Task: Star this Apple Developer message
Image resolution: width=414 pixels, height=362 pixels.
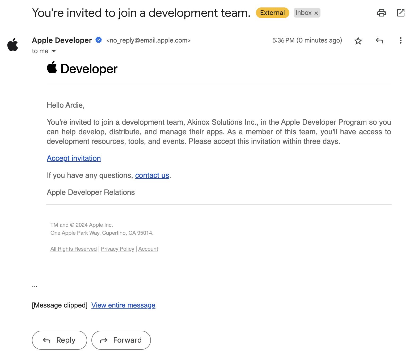Action: coord(358,41)
